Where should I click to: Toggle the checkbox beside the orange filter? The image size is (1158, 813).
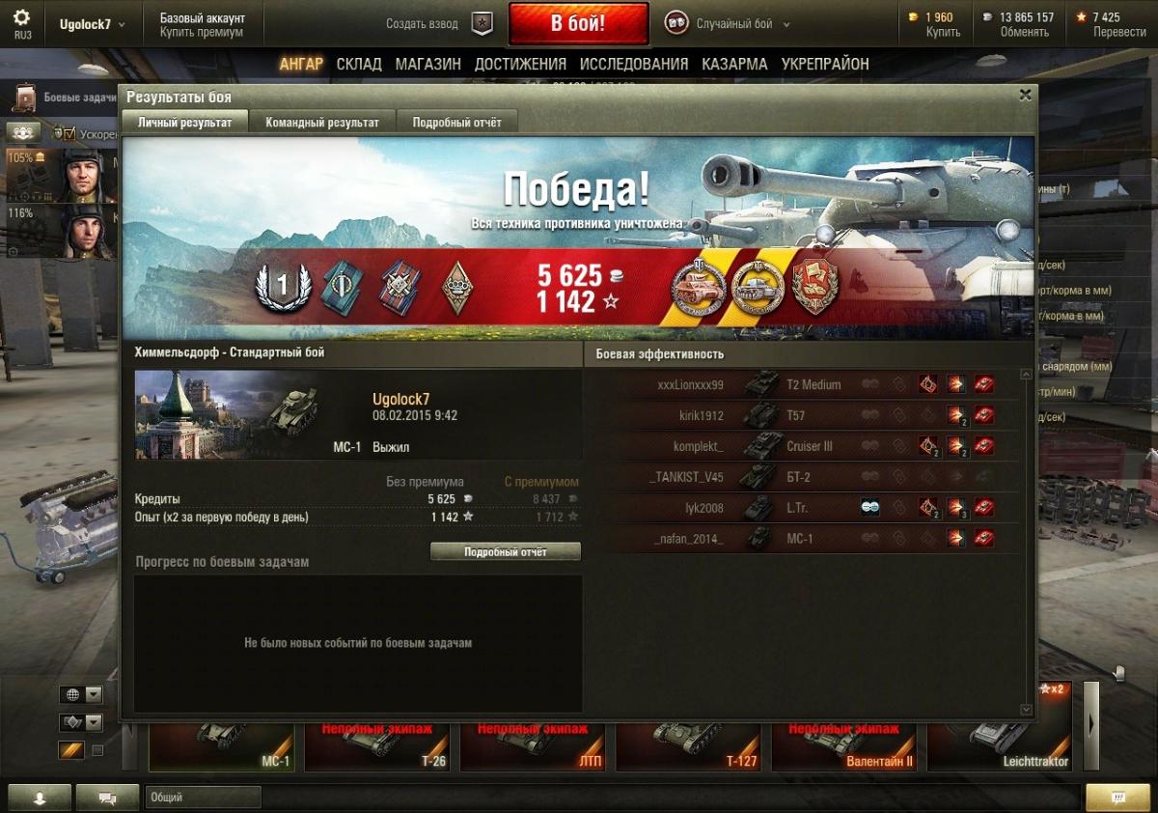(96, 750)
